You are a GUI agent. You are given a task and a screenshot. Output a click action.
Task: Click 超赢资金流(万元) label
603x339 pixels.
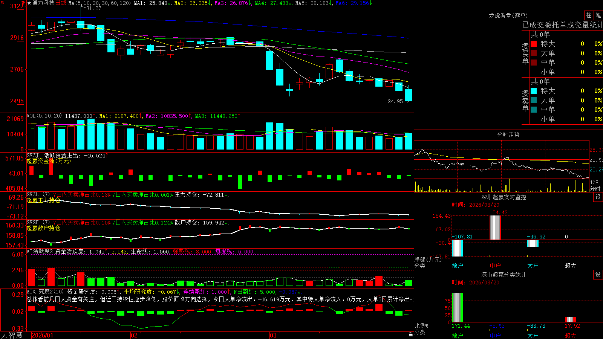(49, 161)
